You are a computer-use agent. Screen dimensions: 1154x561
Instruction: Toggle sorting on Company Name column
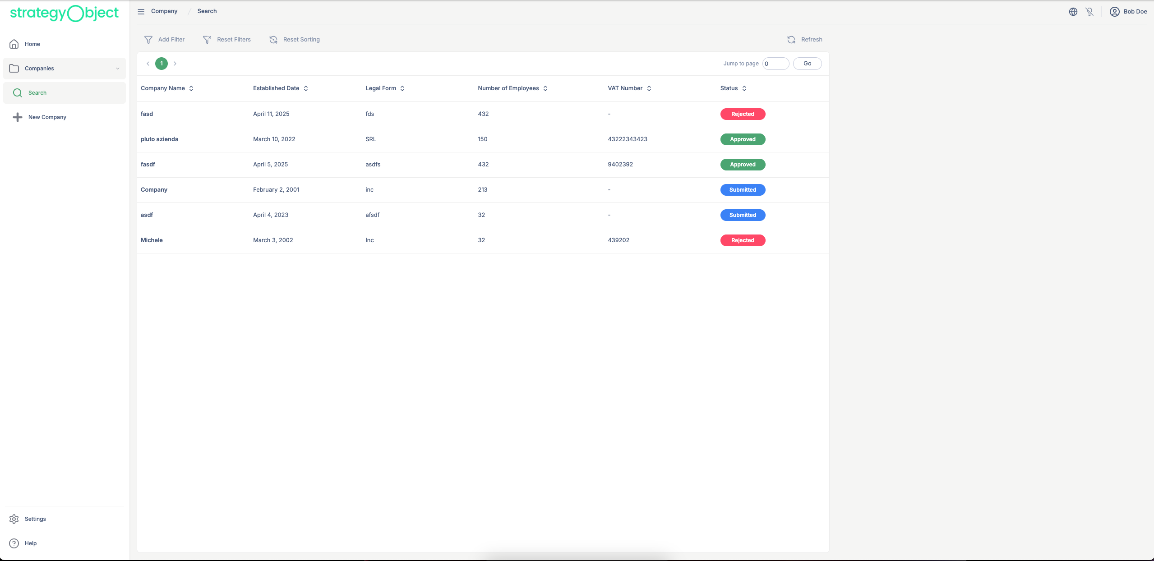click(191, 88)
